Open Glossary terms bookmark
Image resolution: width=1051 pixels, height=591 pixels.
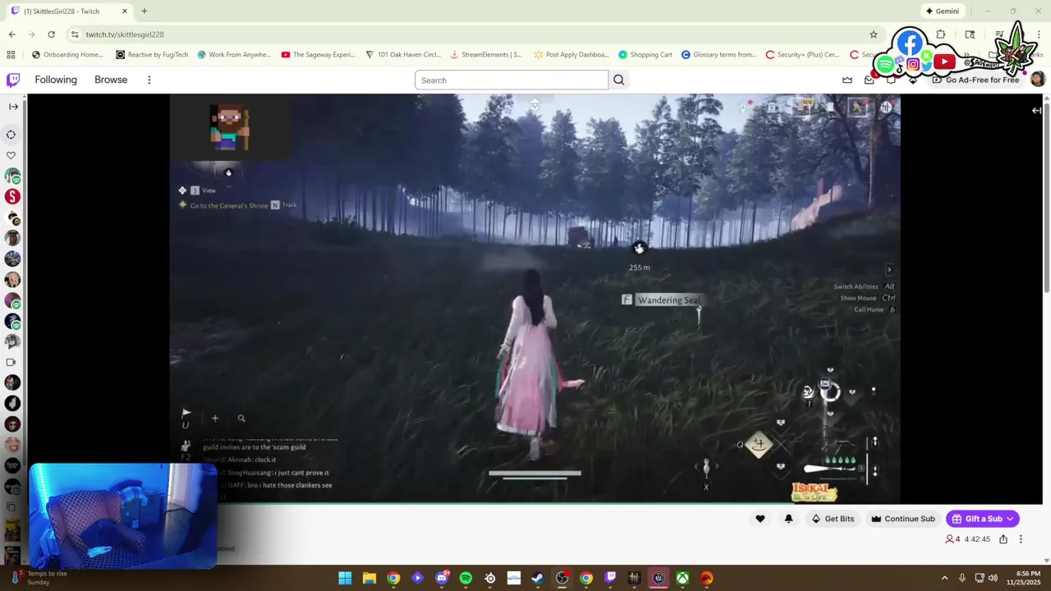click(719, 55)
